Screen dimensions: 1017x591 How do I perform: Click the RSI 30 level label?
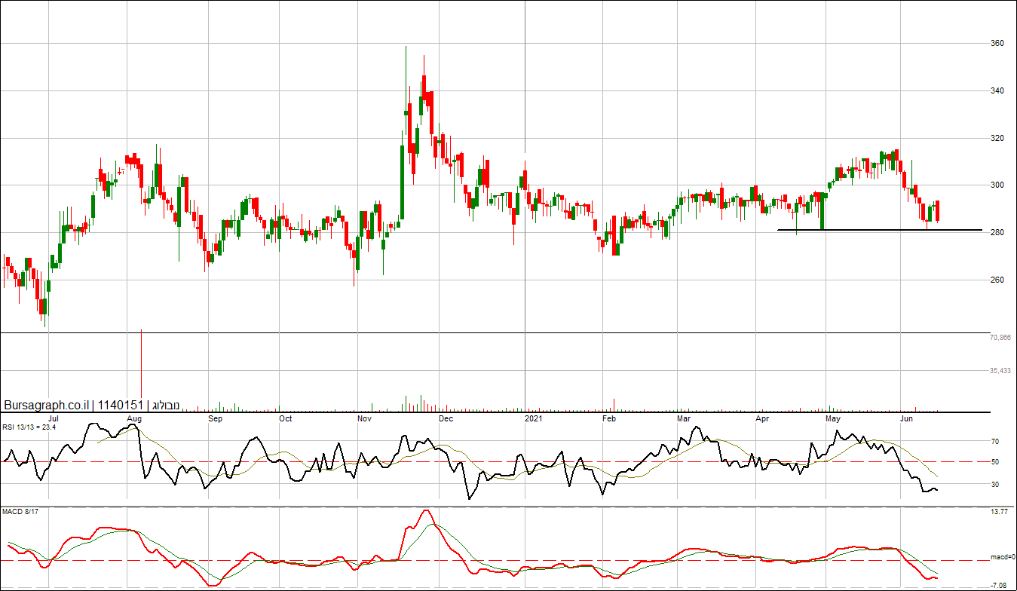[994, 485]
